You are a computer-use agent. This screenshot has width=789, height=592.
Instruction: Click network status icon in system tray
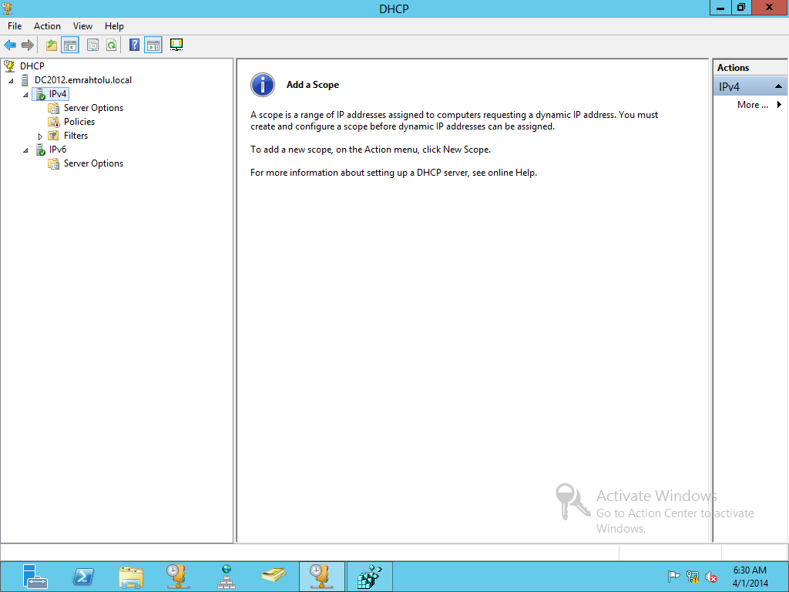click(x=693, y=577)
